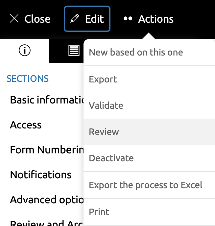Viewport: 215px width, 226px height.
Task: Jump to the Notifications section
Action: 41,175
